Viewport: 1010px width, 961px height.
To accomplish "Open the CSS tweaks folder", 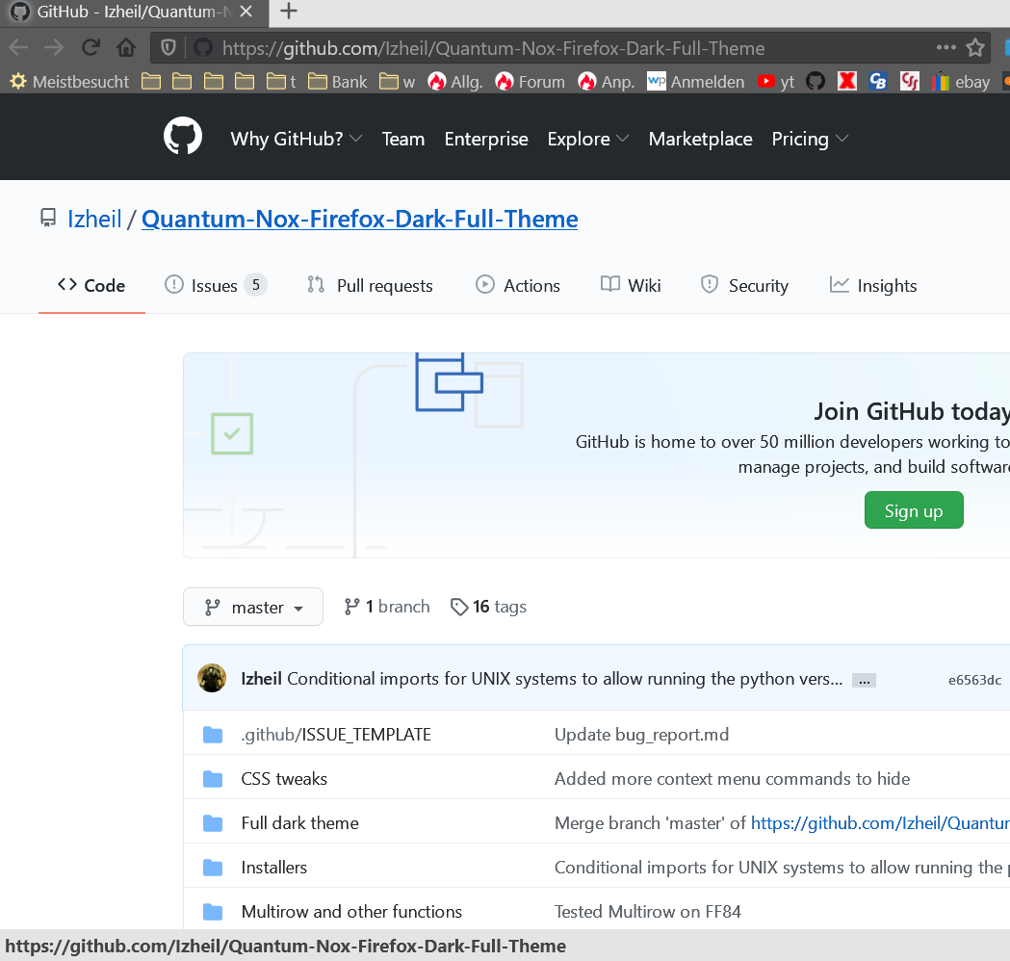I will 284,779.
